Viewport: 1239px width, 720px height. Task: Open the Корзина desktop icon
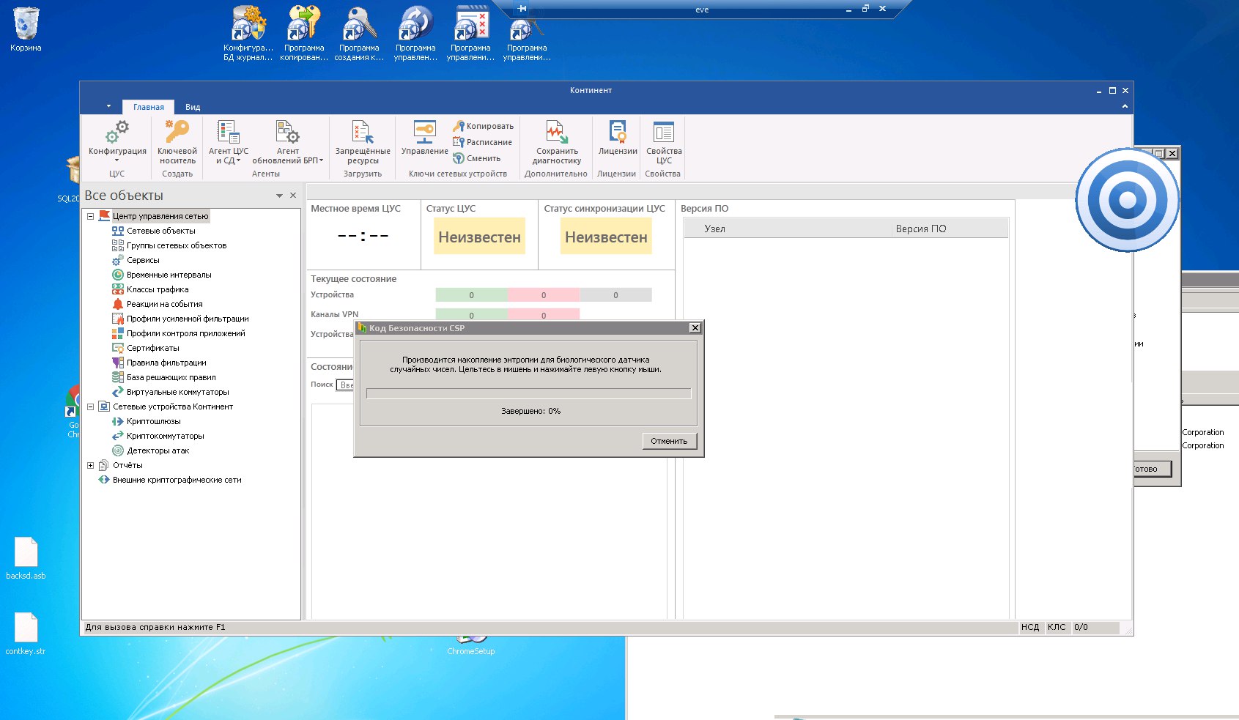click(26, 29)
